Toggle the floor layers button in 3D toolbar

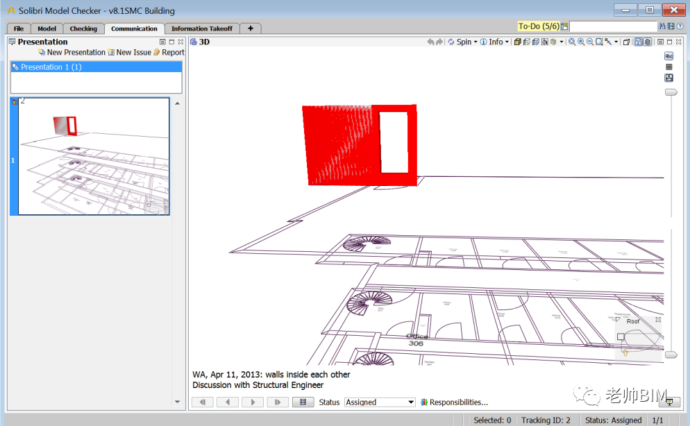648,42
